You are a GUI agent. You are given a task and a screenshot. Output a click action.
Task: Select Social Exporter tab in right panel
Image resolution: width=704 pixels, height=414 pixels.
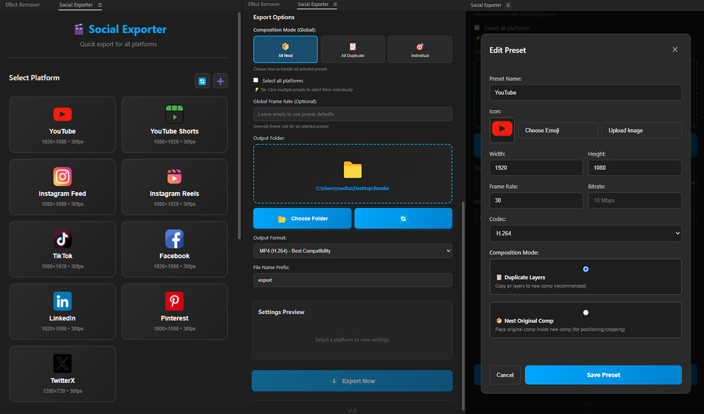486,5
